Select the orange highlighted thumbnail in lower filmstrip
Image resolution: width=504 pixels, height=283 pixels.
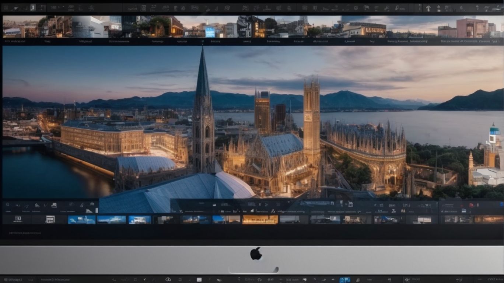260,220
